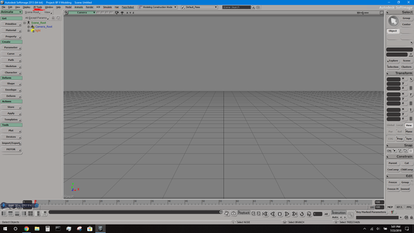Click the play backward icon
The width and height of the screenshot is (414, 233).
pos(272,214)
